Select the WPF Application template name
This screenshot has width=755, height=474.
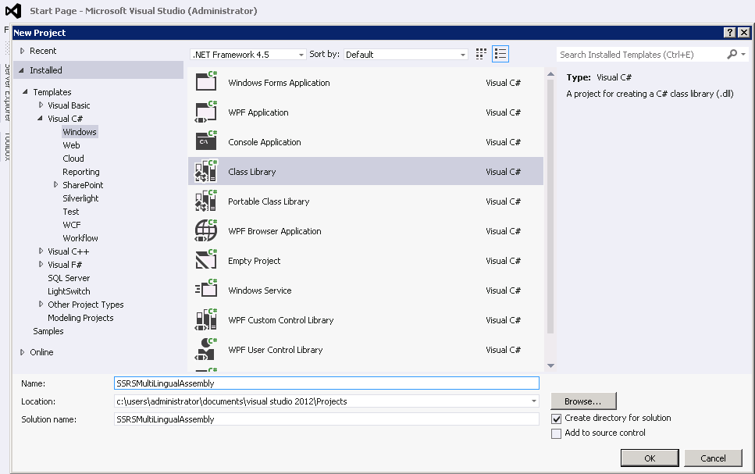coord(258,112)
